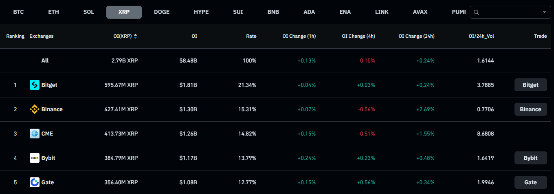The width and height of the screenshot is (554, 194).
Task: Switch to the LINK tab
Action: (382, 12)
